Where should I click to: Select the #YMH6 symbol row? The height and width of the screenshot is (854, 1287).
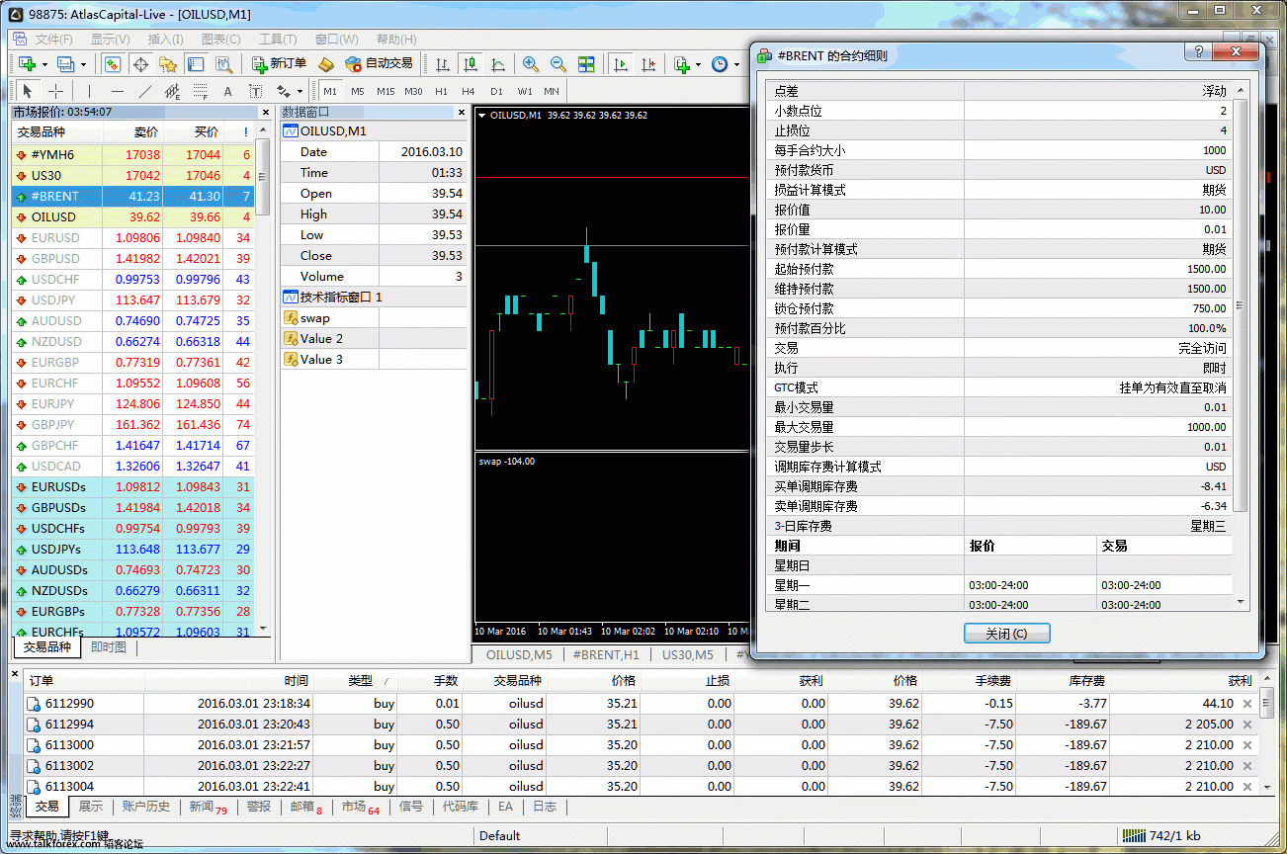pos(132,155)
